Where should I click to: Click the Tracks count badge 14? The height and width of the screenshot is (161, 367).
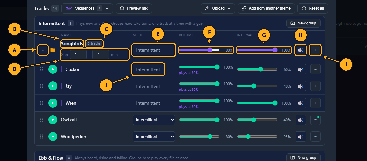click(55, 8)
